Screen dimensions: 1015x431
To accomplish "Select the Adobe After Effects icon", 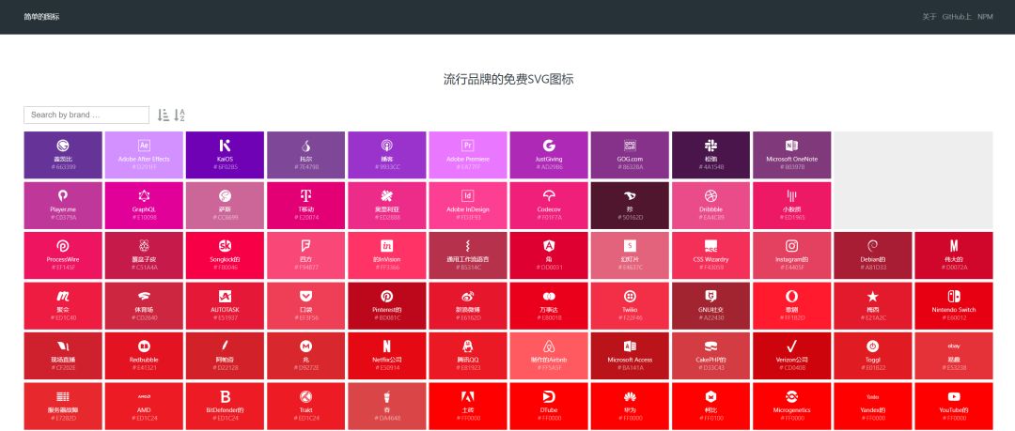I will (144, 155).
